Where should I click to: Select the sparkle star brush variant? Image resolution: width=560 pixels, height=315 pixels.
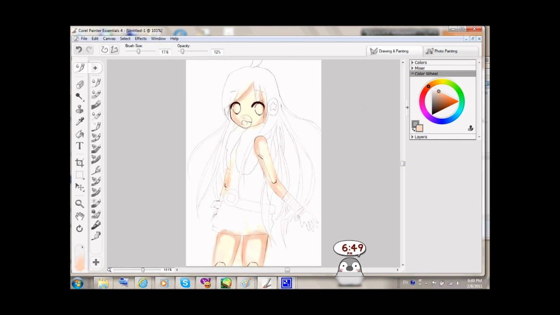(x=96, y=203)
